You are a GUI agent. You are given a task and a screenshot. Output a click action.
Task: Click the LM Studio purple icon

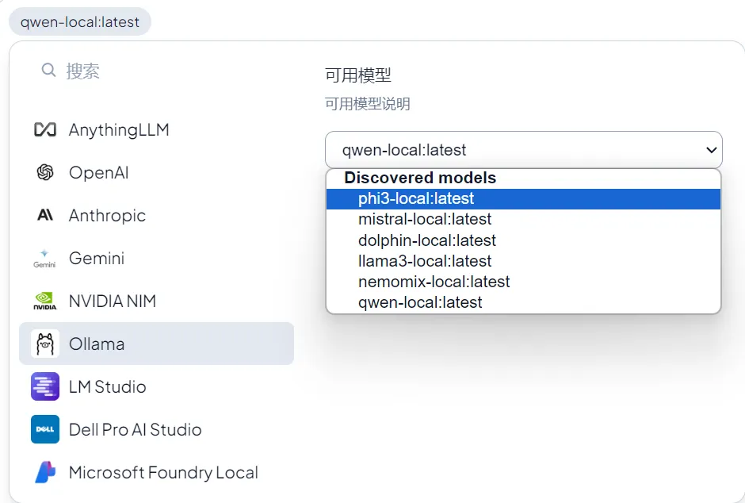(45, 386)
